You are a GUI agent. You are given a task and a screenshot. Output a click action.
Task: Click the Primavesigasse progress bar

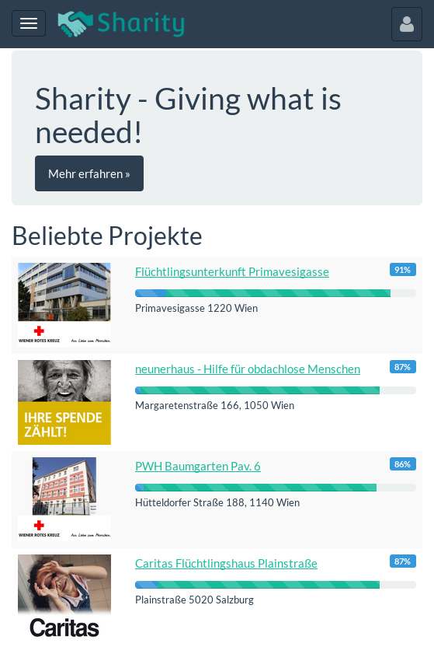coord(276,293)
